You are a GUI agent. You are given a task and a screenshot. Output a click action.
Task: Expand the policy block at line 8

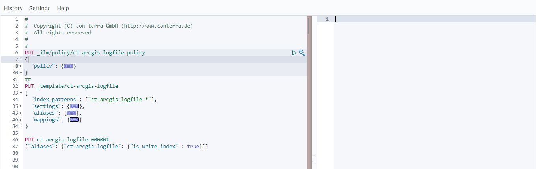coord(21,66)
